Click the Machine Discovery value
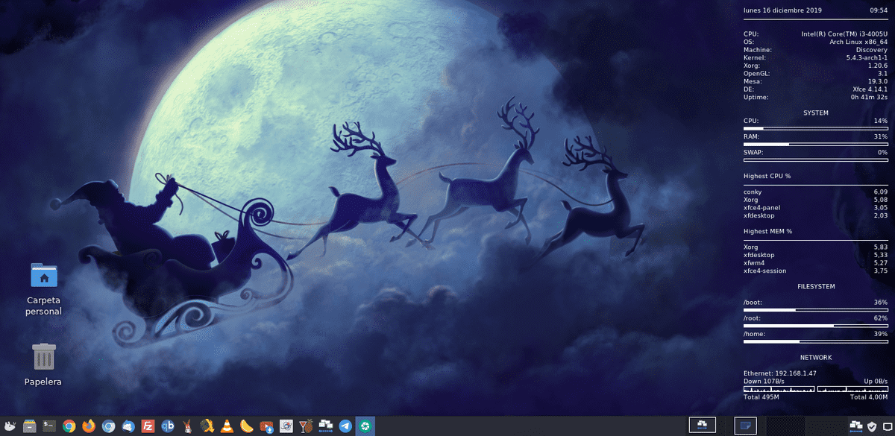This screenshot has height=436, width=895. click(x=872, y=50)
